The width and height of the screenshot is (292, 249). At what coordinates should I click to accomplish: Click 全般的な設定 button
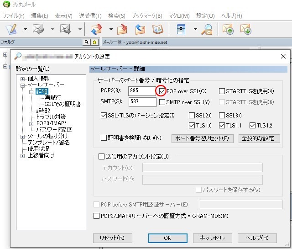(x=259, y=138)
